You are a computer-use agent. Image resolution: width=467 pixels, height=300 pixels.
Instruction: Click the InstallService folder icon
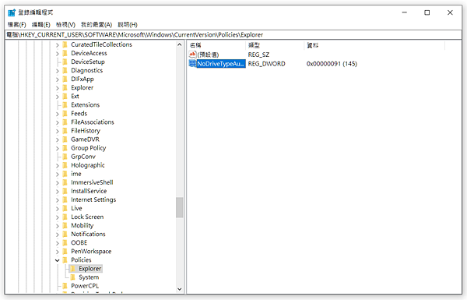pos(65,191)
